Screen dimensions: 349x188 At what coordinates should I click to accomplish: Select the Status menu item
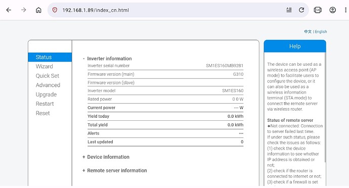tap(50, 57)
